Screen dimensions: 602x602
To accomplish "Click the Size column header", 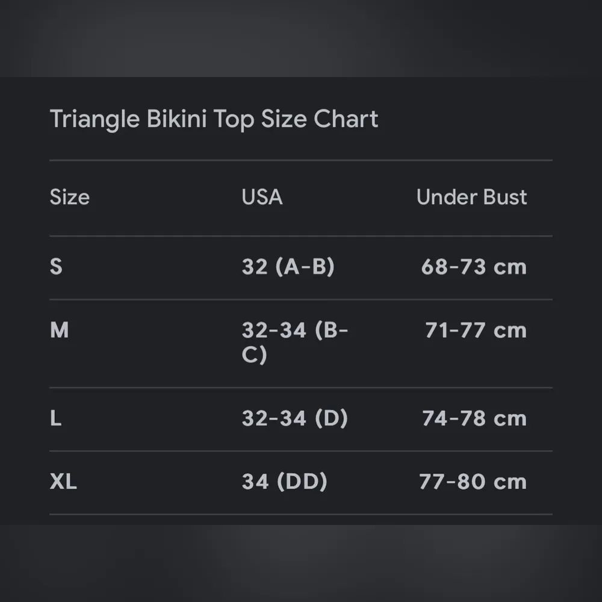I will click(x=70, y=197).
